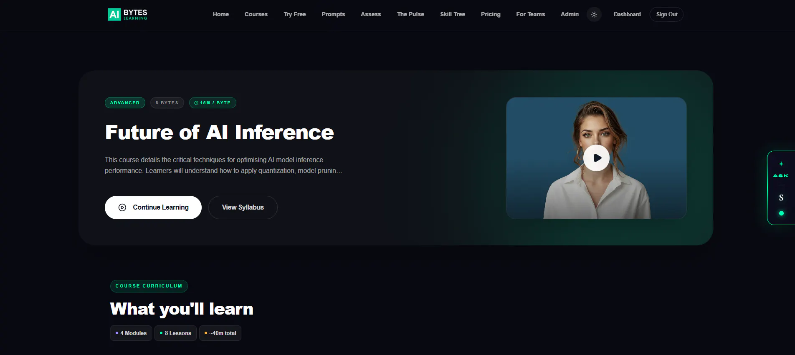
Task: Go to the Dashboard link
Action: [627, 14]
